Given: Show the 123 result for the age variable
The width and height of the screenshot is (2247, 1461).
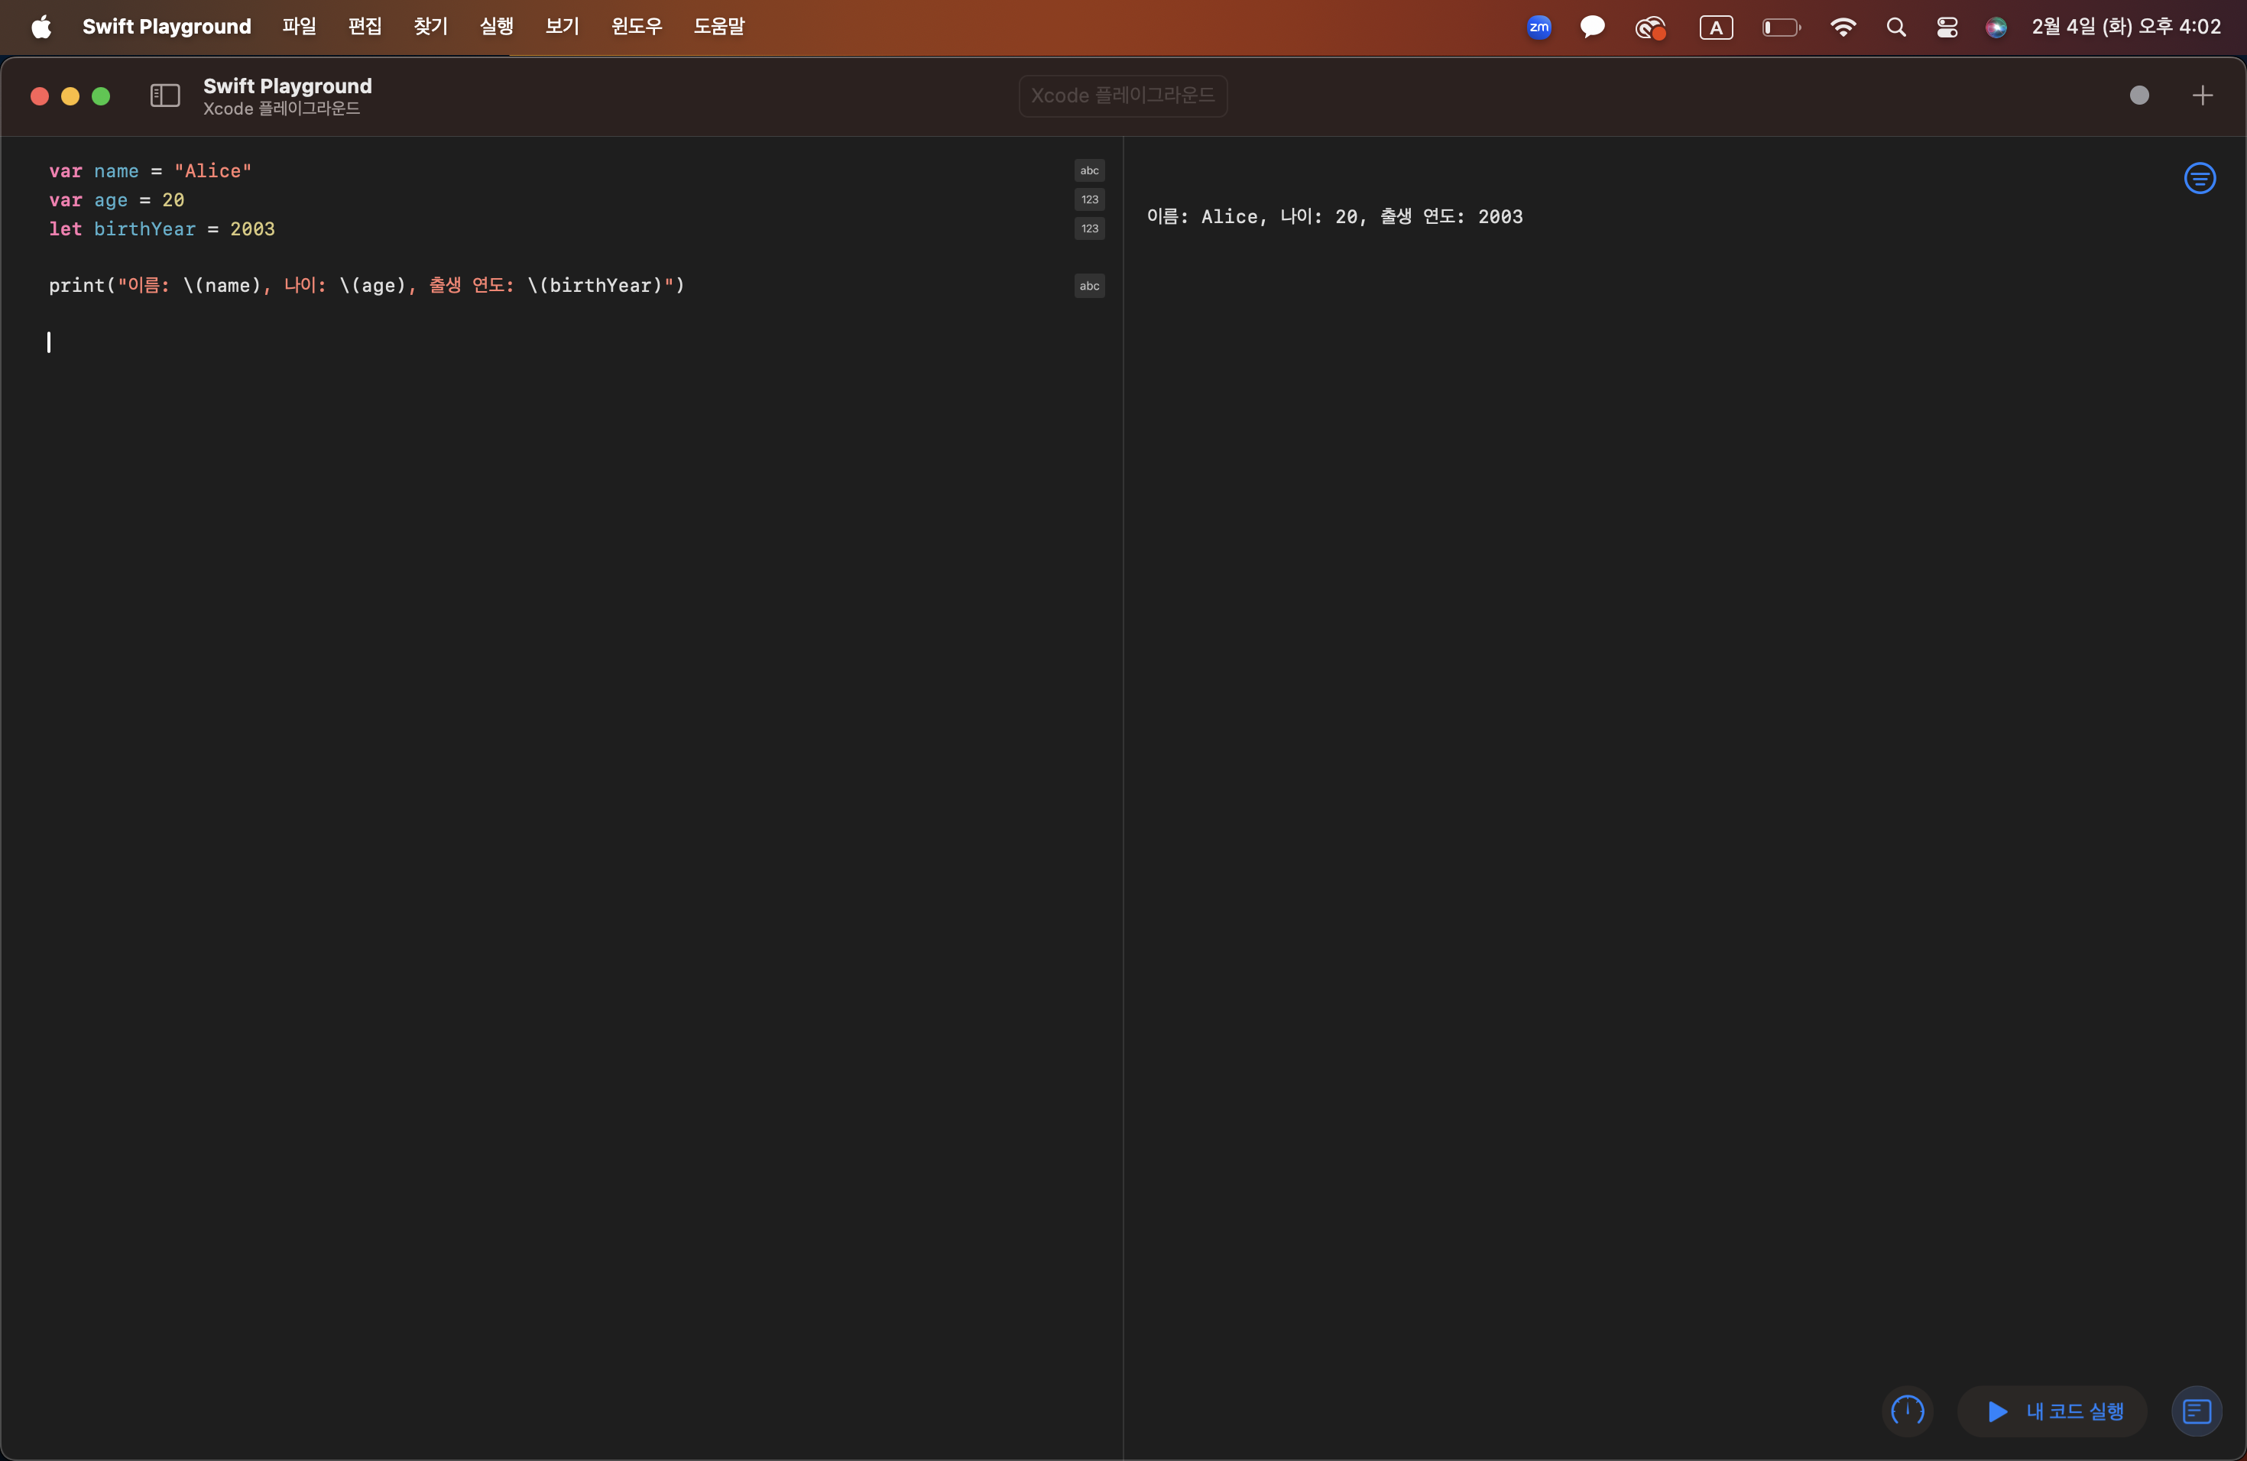Looking at the screenshot, I should (1088, 200).
